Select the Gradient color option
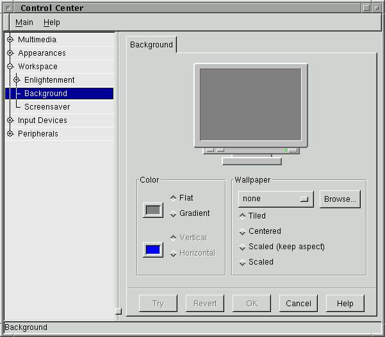The height and width of the screenshot is (337, 385). [x=174, y=214]
